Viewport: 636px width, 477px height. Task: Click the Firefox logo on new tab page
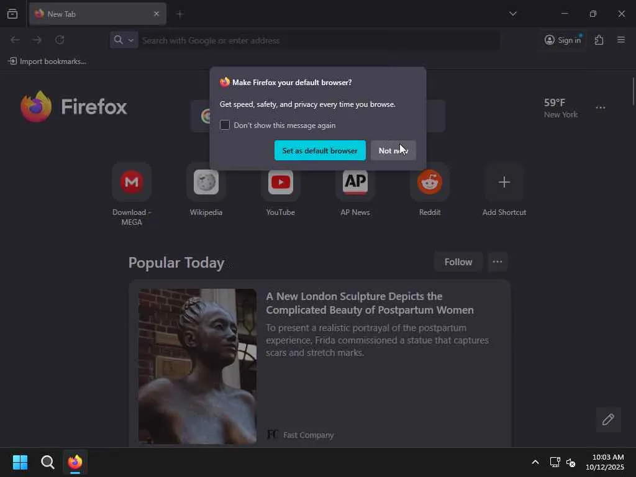74,107
